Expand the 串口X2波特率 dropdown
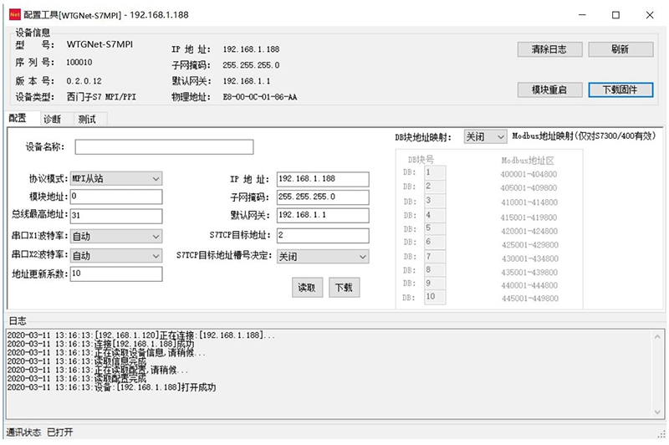 [x=116, y=256]
